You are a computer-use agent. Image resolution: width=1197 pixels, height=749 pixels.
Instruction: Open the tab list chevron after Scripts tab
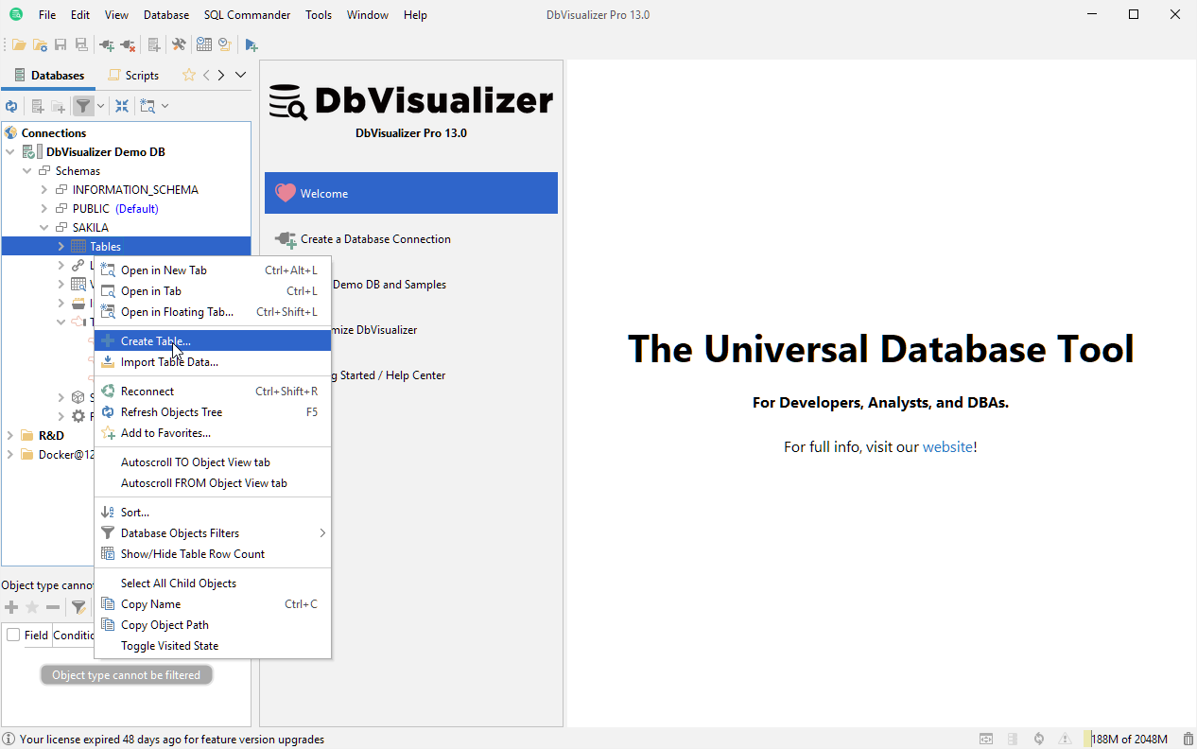pyautogui.click(x=240, y=75)
